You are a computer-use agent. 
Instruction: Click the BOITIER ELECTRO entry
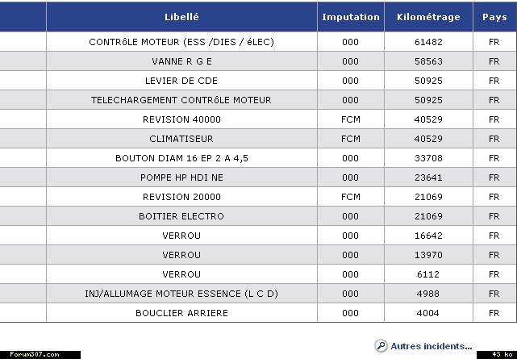[181, 216]
